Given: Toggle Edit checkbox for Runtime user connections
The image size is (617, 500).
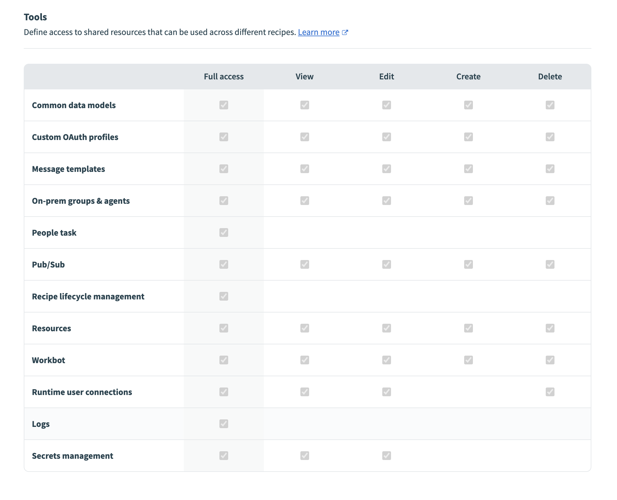Looking at the screenshot, I should point(386,392).
